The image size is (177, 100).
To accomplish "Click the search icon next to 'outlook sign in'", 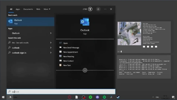I will point(9,53).
